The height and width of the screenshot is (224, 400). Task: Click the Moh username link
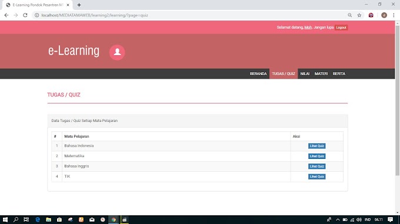(x=308, y=28)
